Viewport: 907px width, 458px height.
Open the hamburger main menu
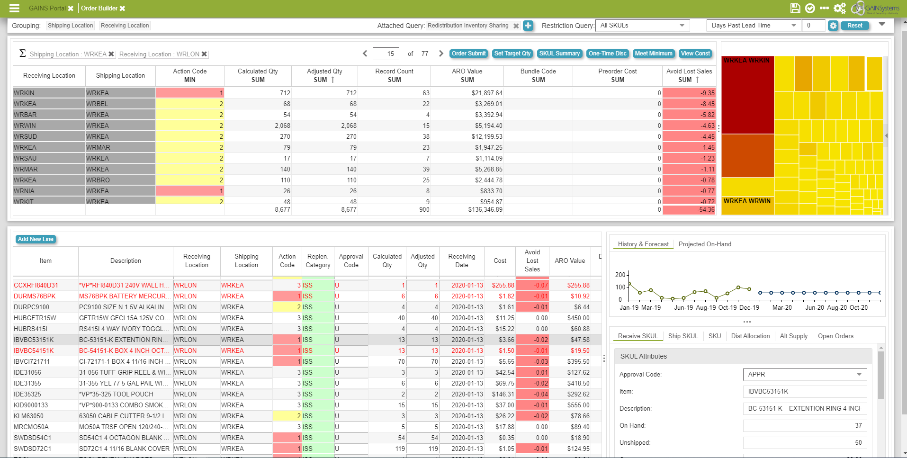click(x=14, y=8)
